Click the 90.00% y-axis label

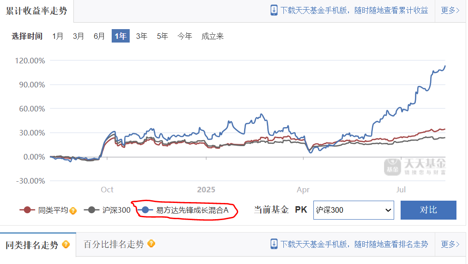pos(32,85)
